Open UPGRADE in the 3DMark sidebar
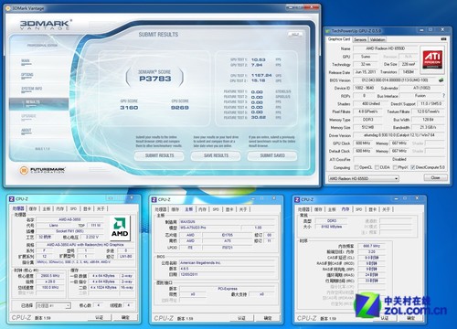Viewport: 457px width, 329px height. click(28, 116)
